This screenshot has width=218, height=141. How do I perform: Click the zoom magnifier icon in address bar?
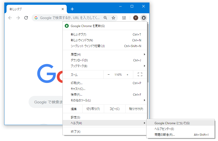click(105, 18)
